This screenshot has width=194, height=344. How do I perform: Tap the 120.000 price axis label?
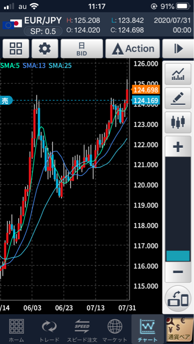[146, 185]
